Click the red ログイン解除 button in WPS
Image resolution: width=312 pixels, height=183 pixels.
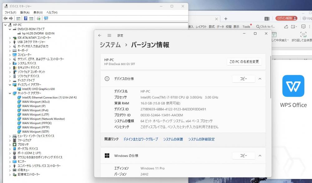tap(286, 18)
